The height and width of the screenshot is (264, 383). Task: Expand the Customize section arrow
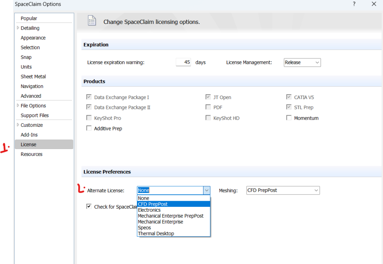pyautogui.click(x=18, y=125)
